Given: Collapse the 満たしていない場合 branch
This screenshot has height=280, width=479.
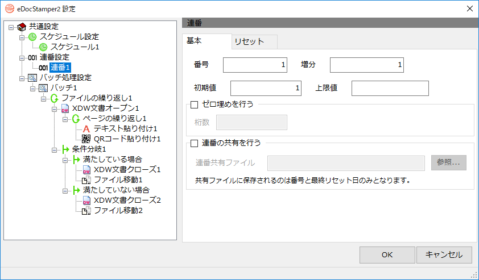Looking at the screenshot, I should pos(65,191).
